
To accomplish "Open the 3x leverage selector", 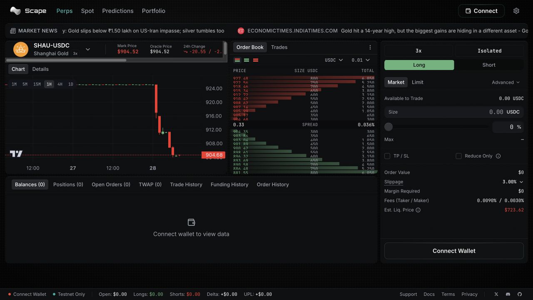I will tap(418, 51).
